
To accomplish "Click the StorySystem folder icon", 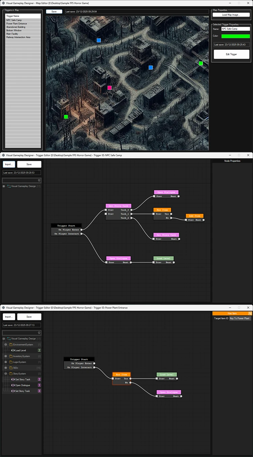I will point(11,374).
